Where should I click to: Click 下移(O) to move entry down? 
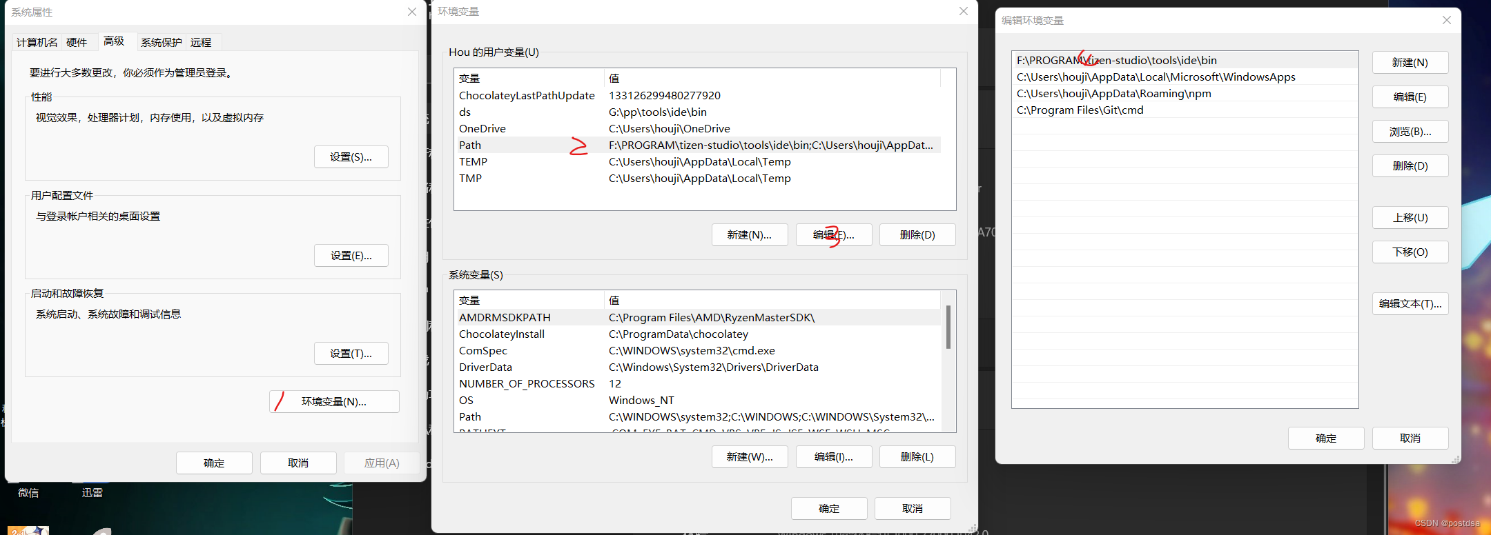coord(1410,252)
